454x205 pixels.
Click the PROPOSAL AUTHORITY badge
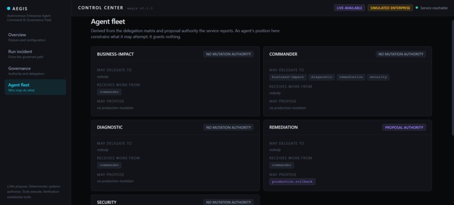point(404,127)
